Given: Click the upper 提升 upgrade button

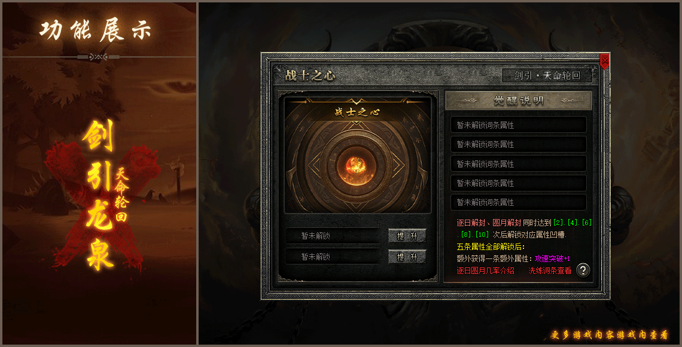Looking at the screenshot, I should [407, 236].
